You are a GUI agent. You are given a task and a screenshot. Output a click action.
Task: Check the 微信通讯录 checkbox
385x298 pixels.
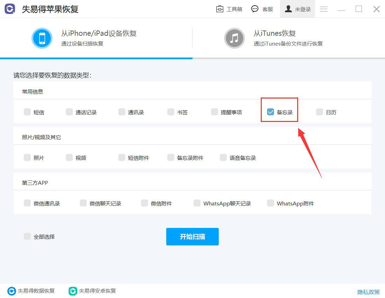(x=27, y=203)
